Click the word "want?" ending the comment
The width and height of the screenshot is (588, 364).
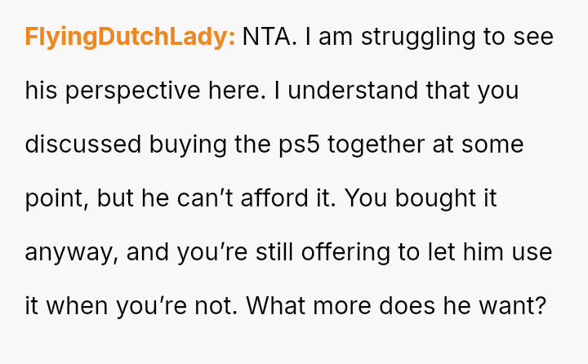click(x=522, y=306)
